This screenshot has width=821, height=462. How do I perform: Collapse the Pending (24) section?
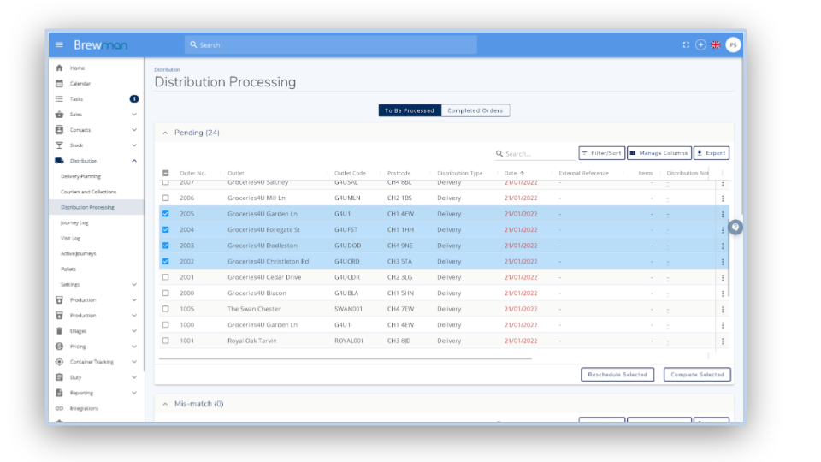point(165,133)
